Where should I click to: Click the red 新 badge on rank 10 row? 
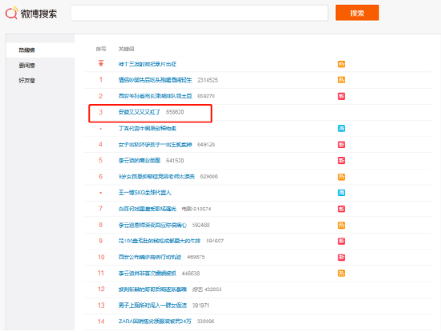click(341, 258)
